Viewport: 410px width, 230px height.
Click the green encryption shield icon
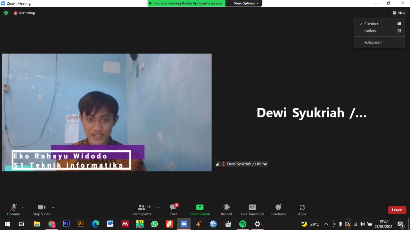tap(6, 13)
